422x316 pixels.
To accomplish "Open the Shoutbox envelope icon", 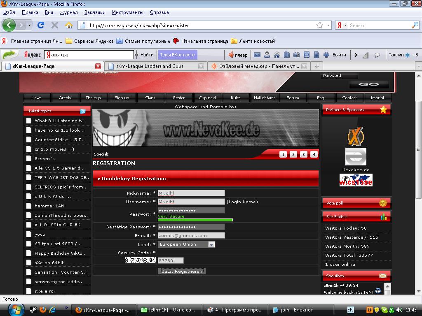I will [383, 276].
